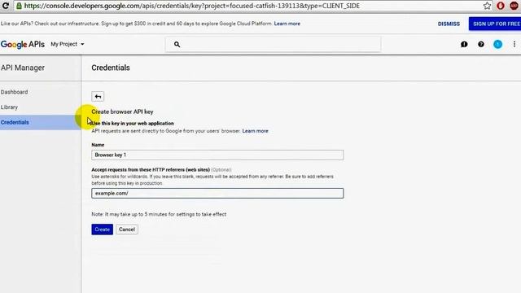
Task: Reload the page with the refresh icon
Action: click(x=6, y=6)
